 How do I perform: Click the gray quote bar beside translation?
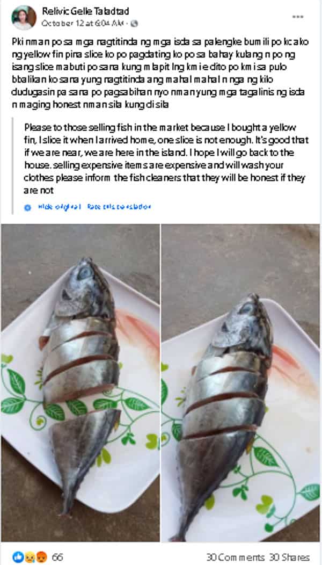click(x=12, y=166)
